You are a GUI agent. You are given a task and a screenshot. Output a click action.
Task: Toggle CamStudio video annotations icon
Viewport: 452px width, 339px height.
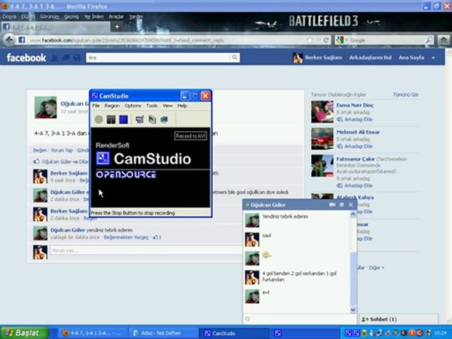[152, 119]
